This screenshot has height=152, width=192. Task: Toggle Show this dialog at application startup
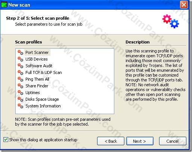point(6,140)
